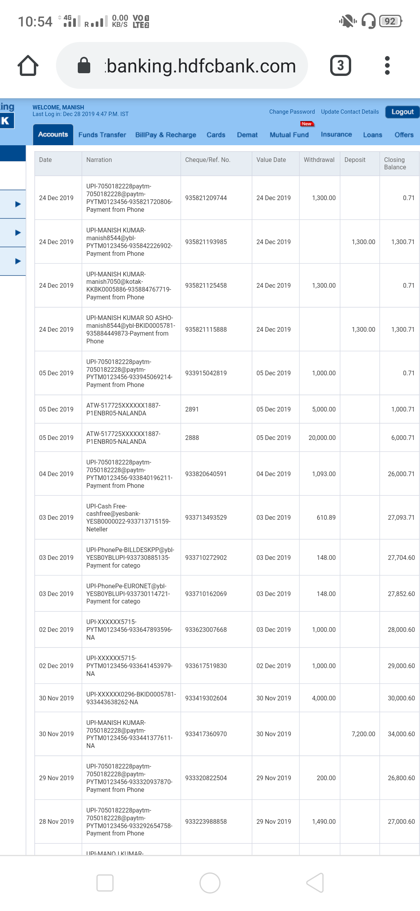
Task: Go to BillPay & Recharge tab
Action: [x=166, y=135]
